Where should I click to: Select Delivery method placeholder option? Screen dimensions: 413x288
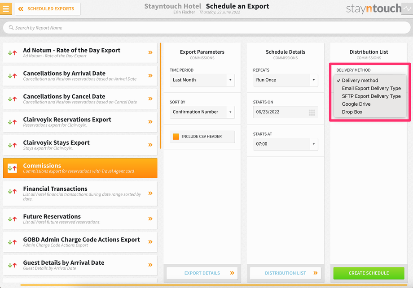(370, 81)
